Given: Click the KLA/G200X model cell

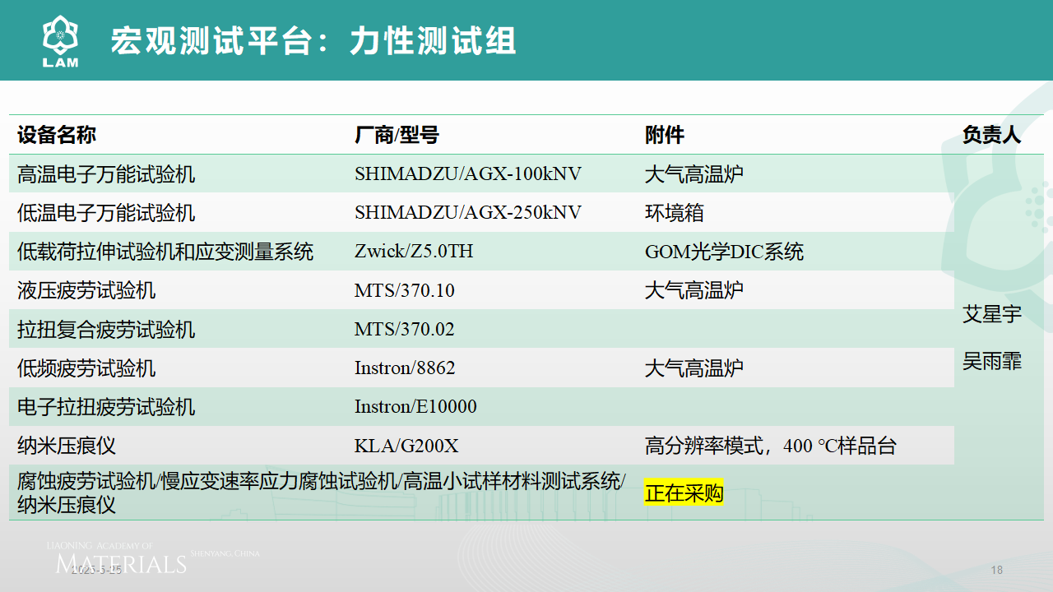Looking at the screenshot, I should 406,446.
